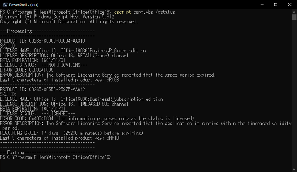This screenshot has height=172, width=297.
Task: Click product key ending 9HHTD
Action: coord(113,138)
